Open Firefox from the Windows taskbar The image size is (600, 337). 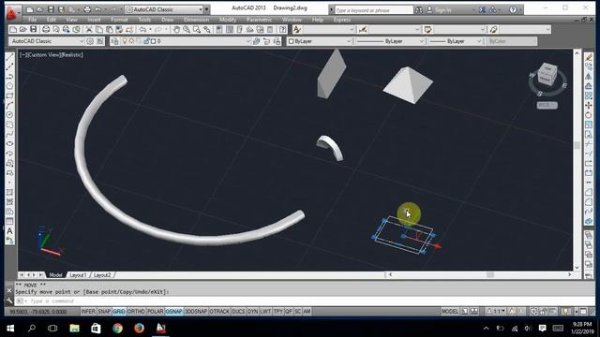[x=139, y=328]
